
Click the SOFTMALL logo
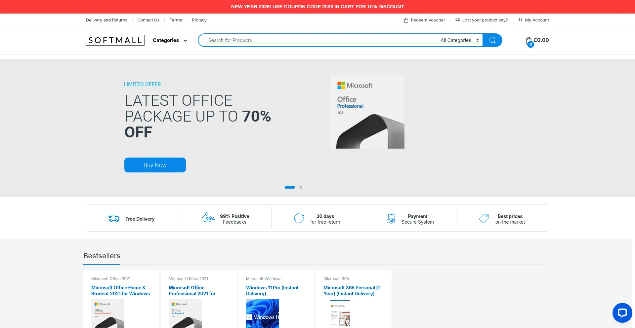(x=115, y=40)
